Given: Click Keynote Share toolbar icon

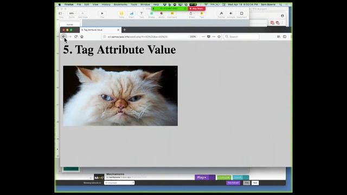Looking at the screenshot, I should point(191,15).
